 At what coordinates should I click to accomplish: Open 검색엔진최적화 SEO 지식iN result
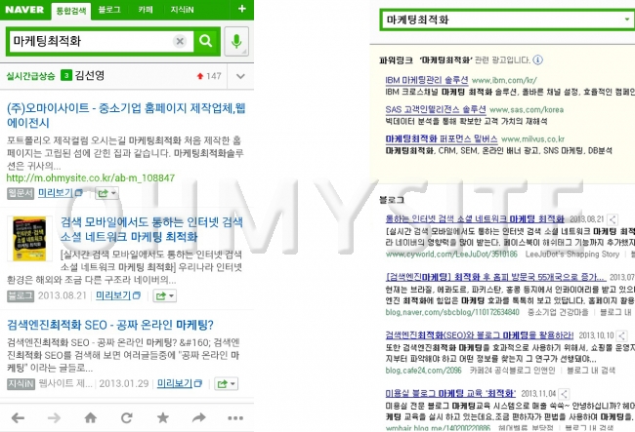110,325
